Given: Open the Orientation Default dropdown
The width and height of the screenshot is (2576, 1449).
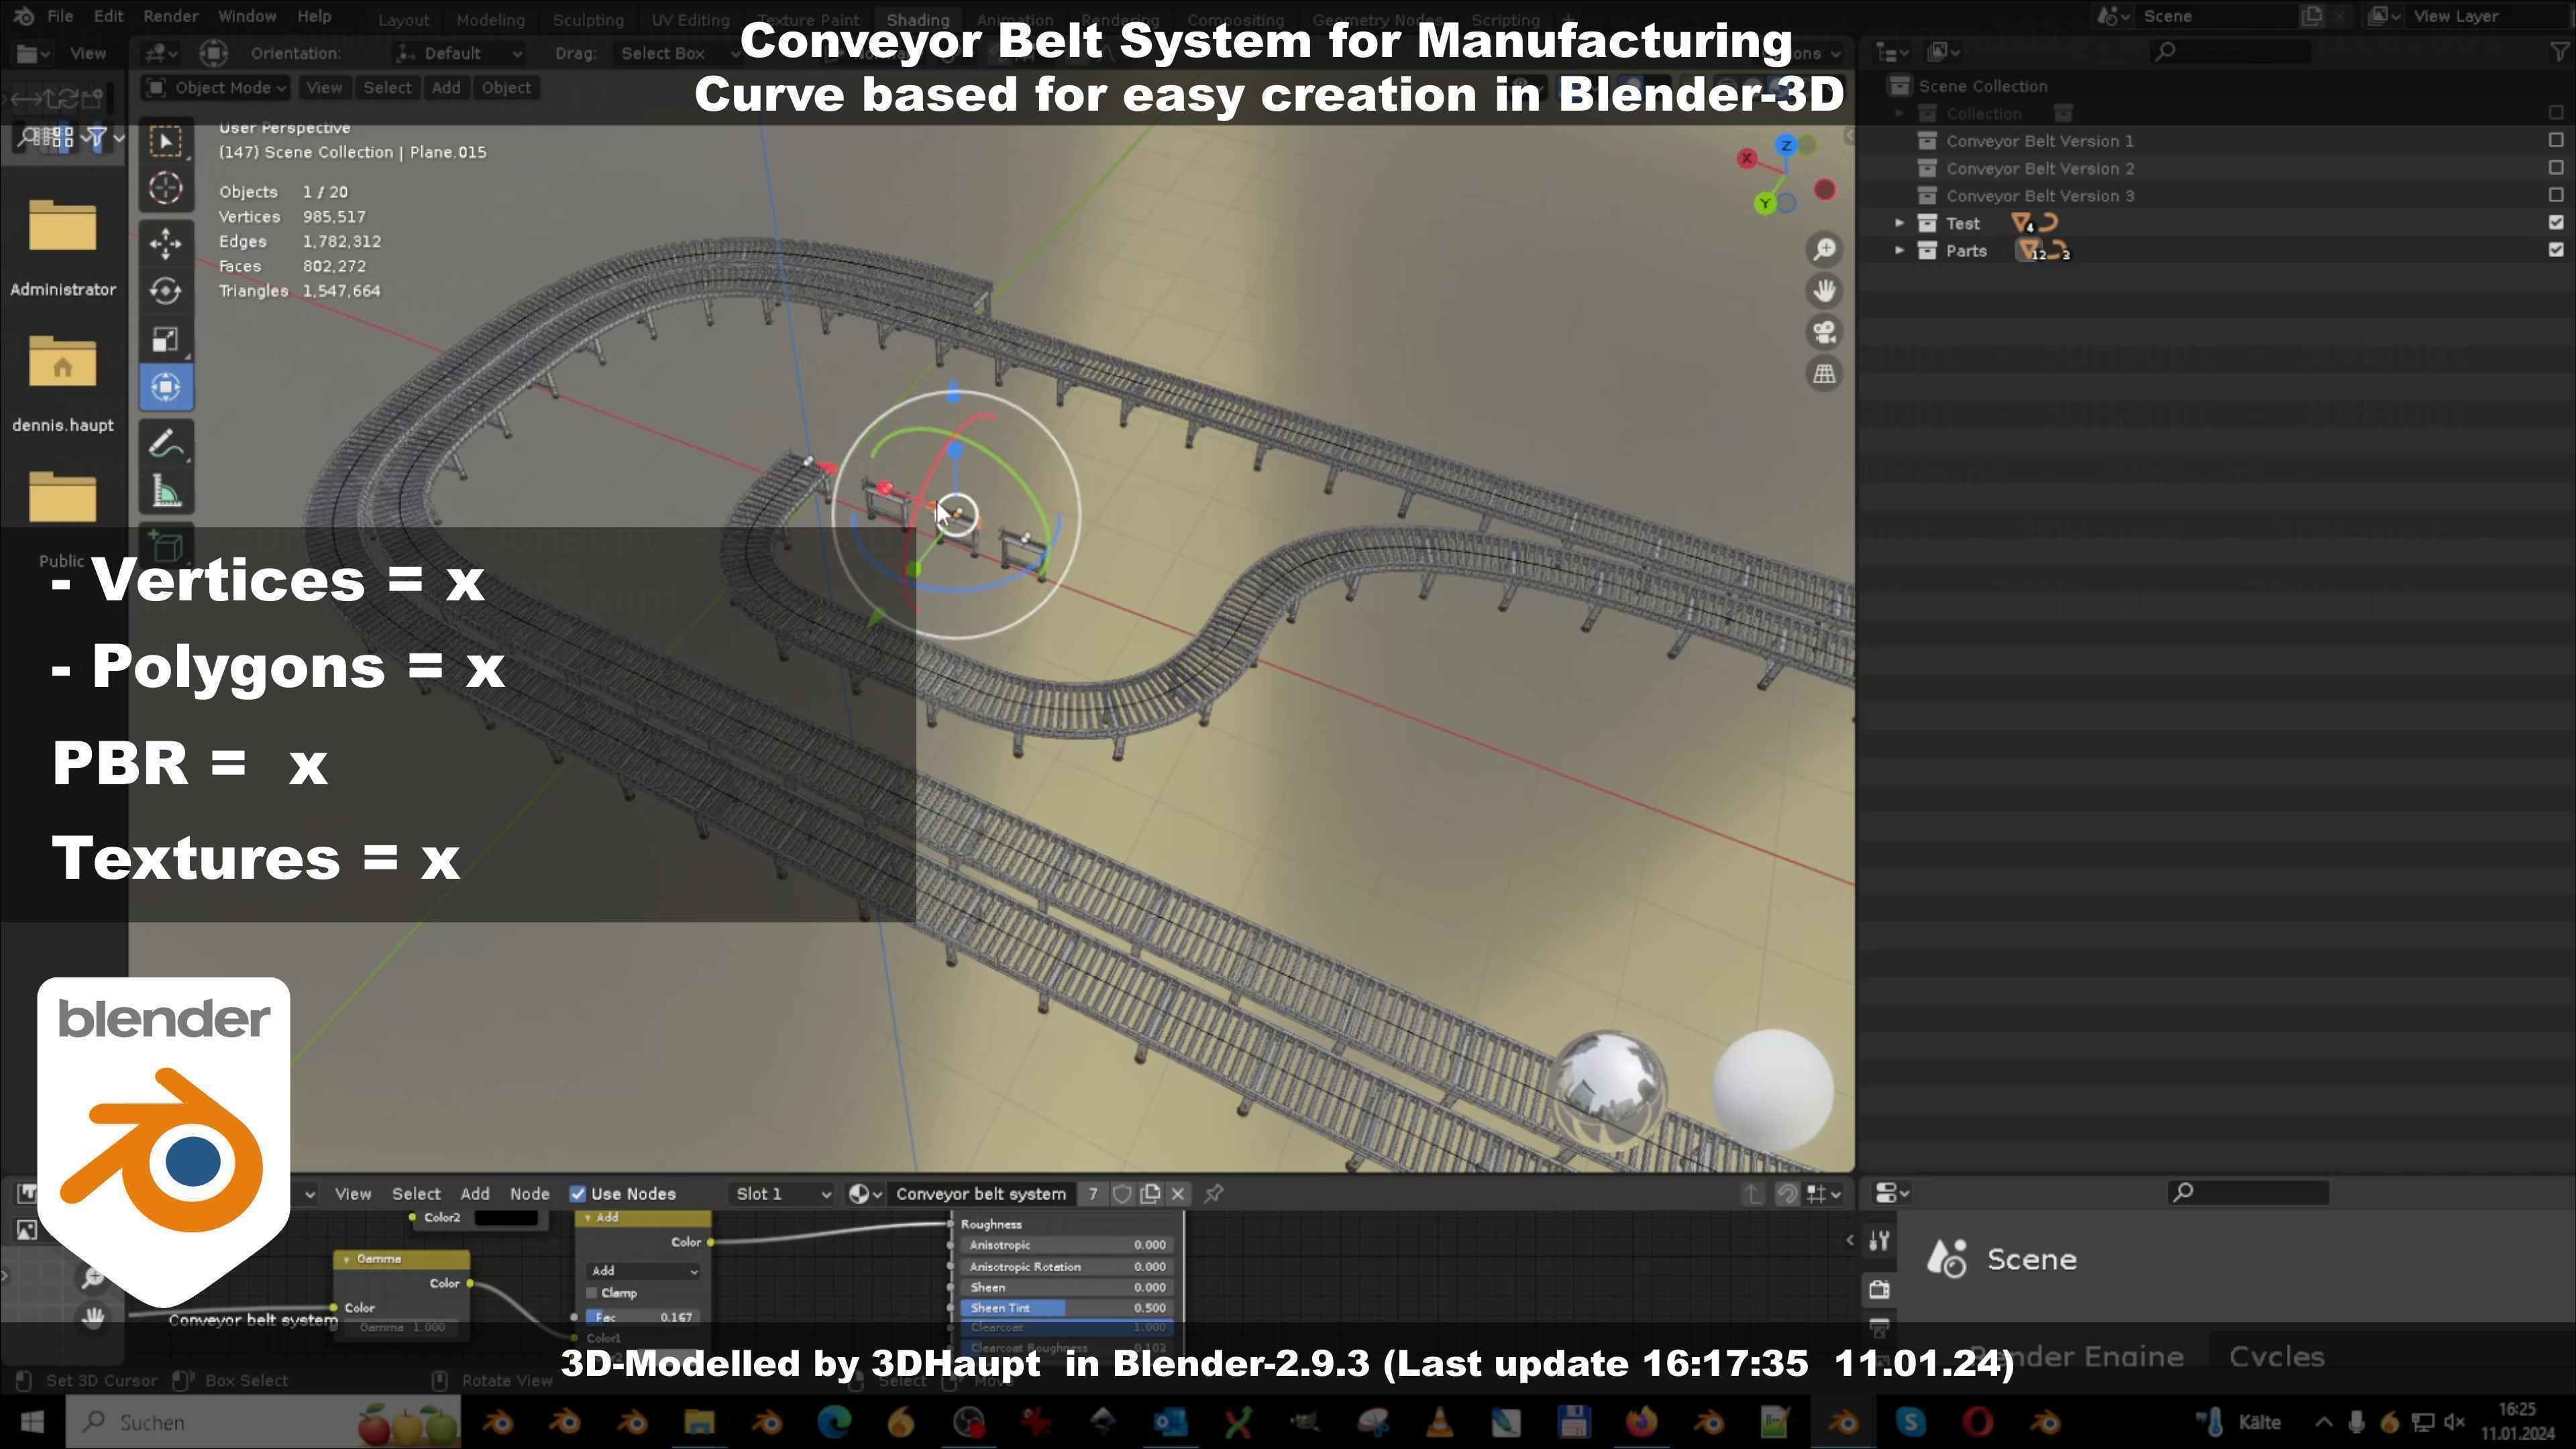Looking at the screenshot, I should tap(460, 53).
